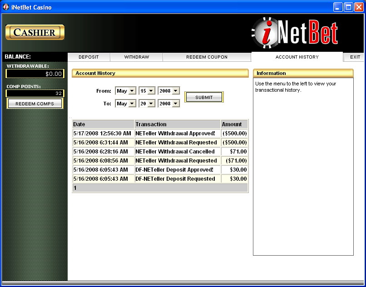This screenshot has height=287, width=366.
Task: Click the Transaction column header
Action: tap(178, 124)
